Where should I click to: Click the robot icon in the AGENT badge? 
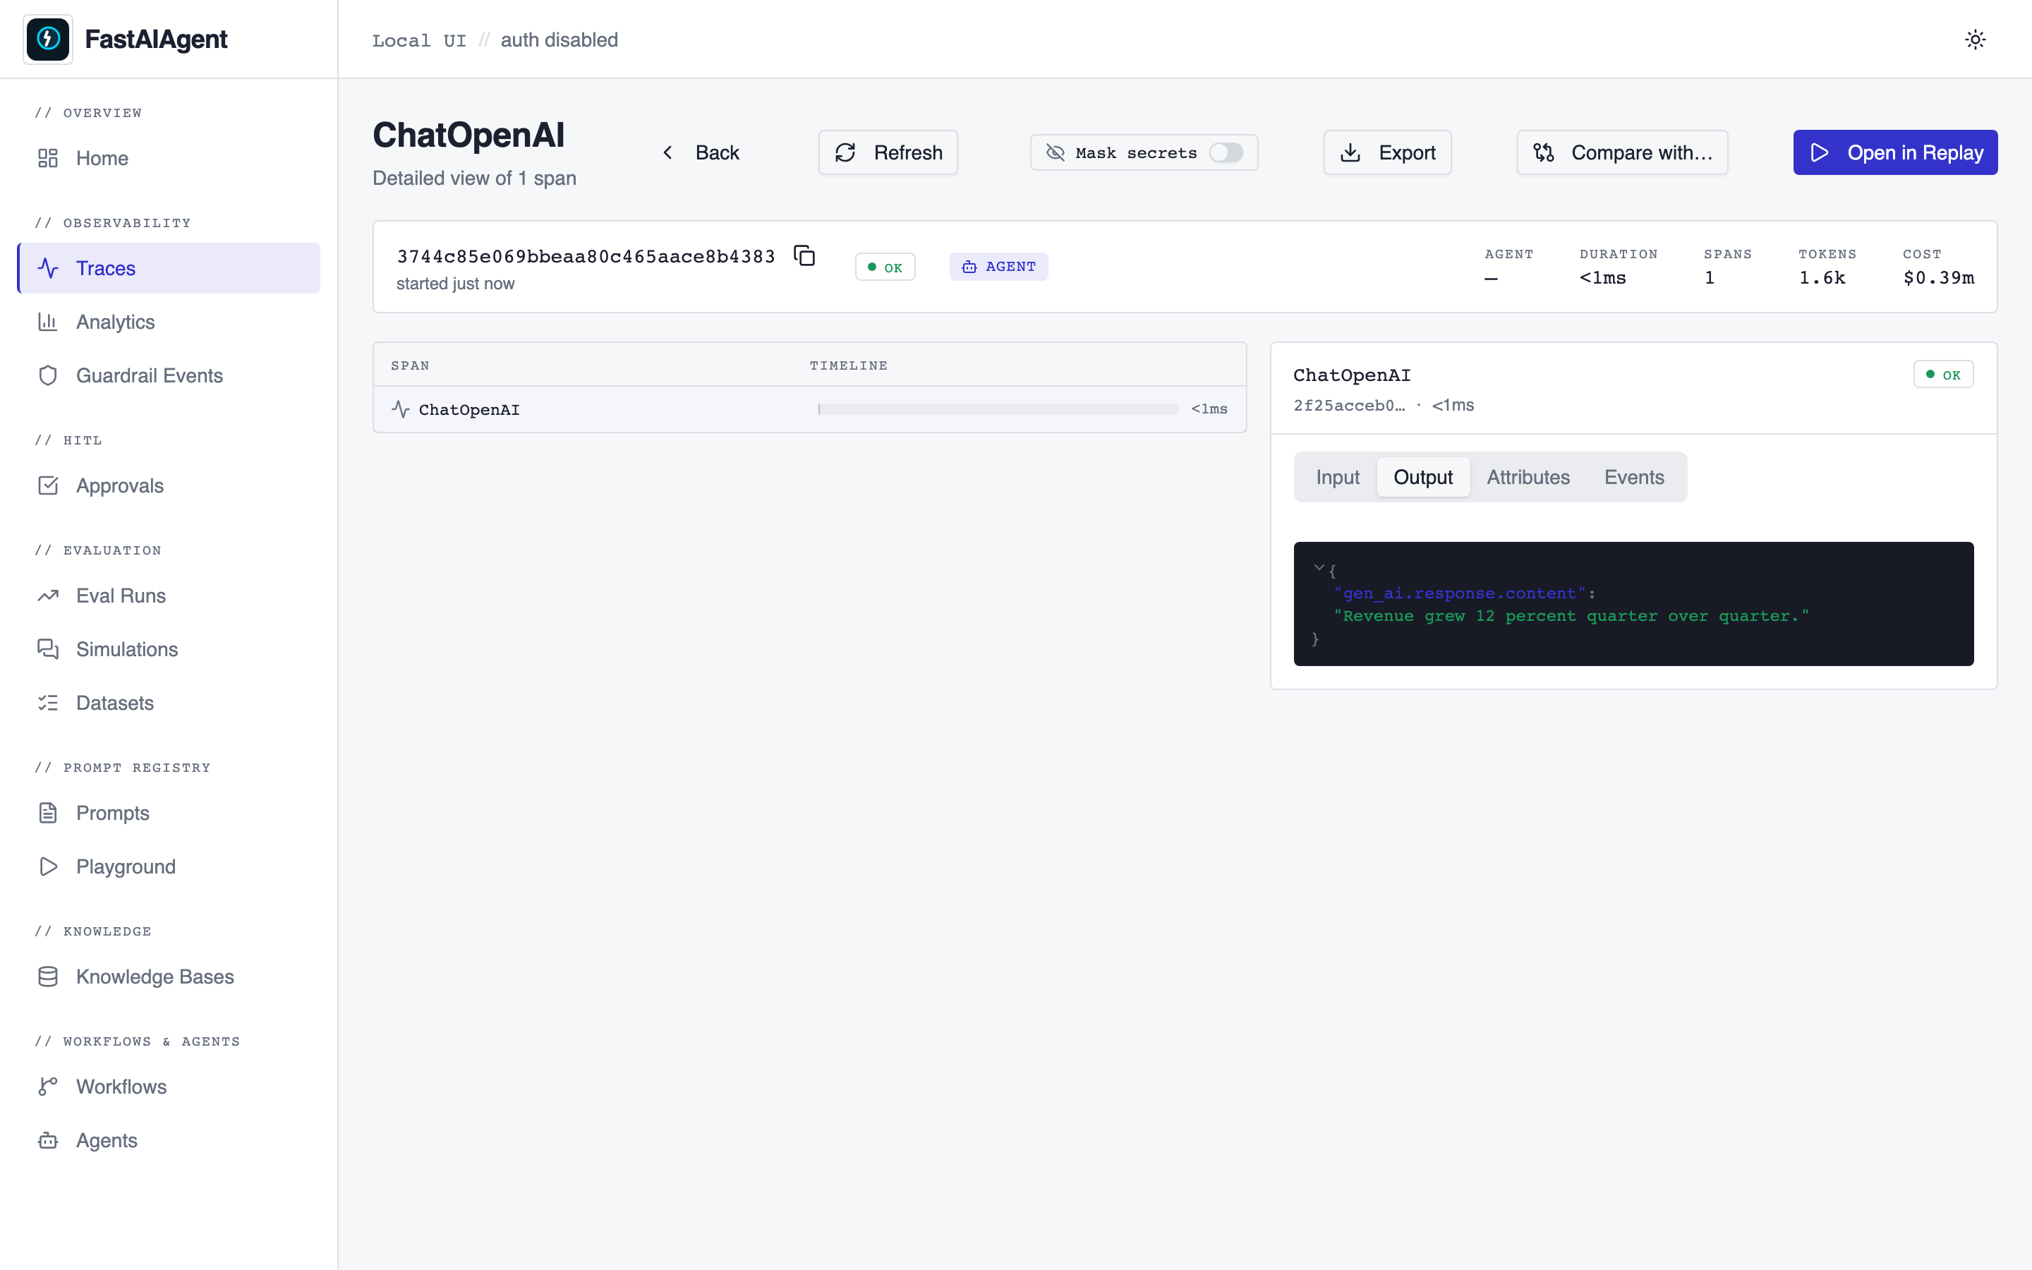(x=969, y=266)
